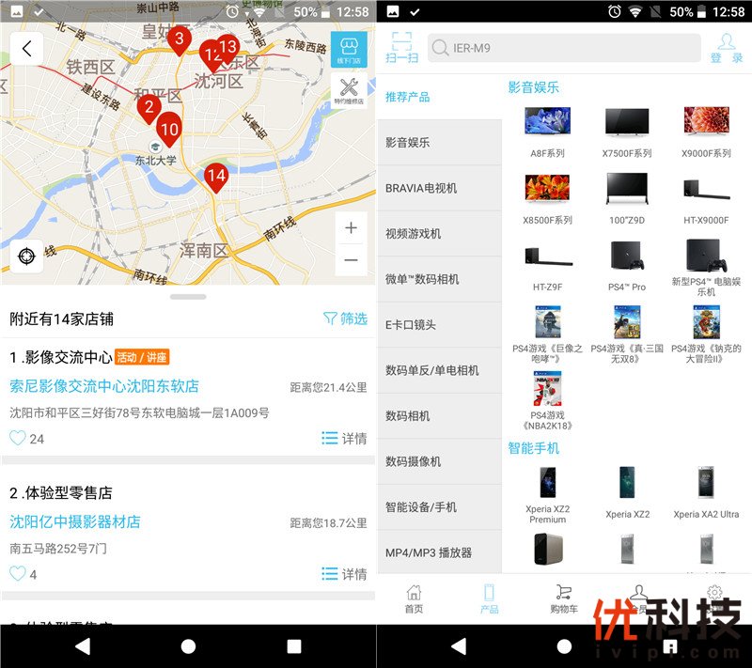Open 索尼影像交流中心沈阳东软店 store link
The width and height of the screenshot is (752, 668).
[104, 386]
